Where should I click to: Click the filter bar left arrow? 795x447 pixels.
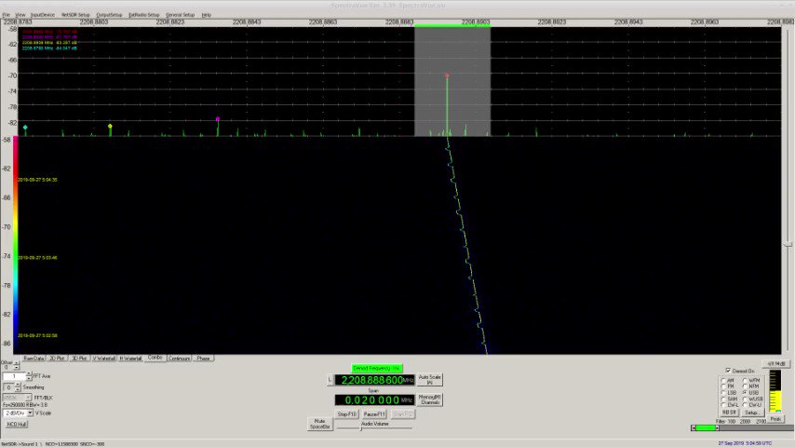click(x=694, y=428)
